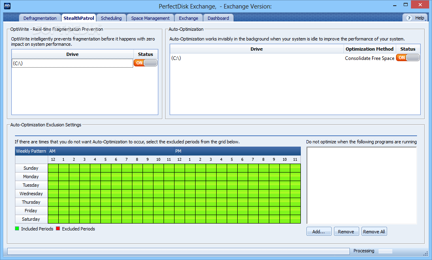Select the Friday row label
The width and height of the screenshot is (432, 260).
pyautogui.click(x=31, y=211)
